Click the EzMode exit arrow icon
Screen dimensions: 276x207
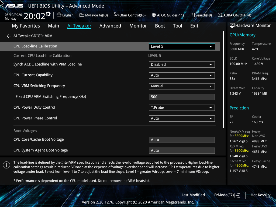click(x=237, y=195)
